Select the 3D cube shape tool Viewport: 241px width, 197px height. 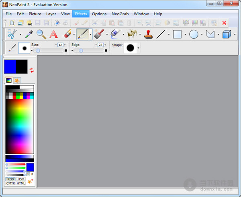(x=227, y=34)
